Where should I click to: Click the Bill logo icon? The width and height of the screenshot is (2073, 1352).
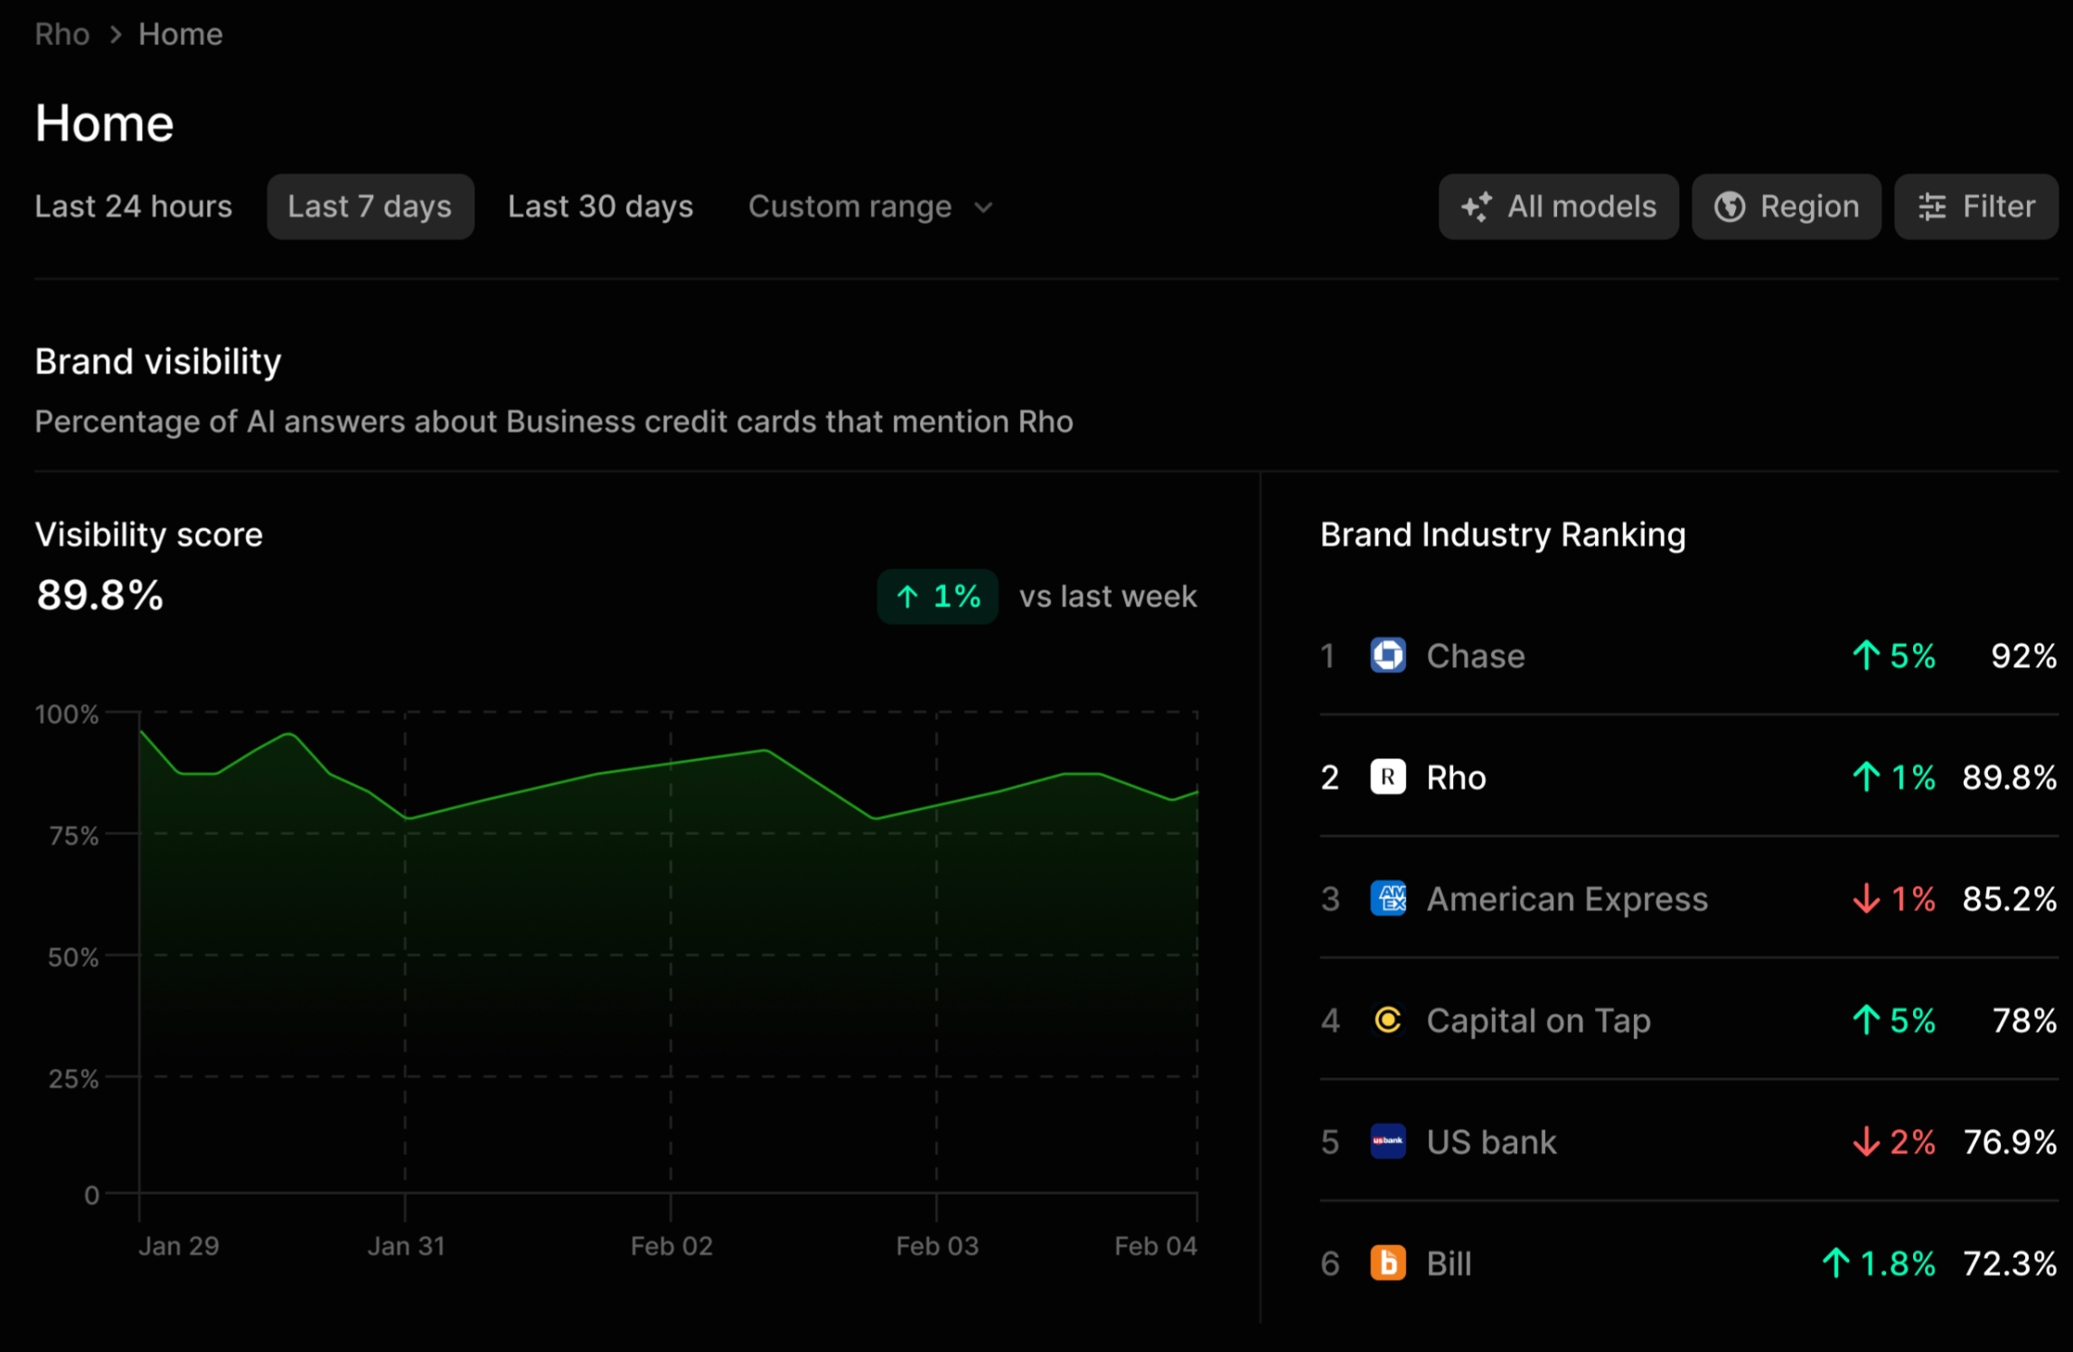(1388, 1263)
